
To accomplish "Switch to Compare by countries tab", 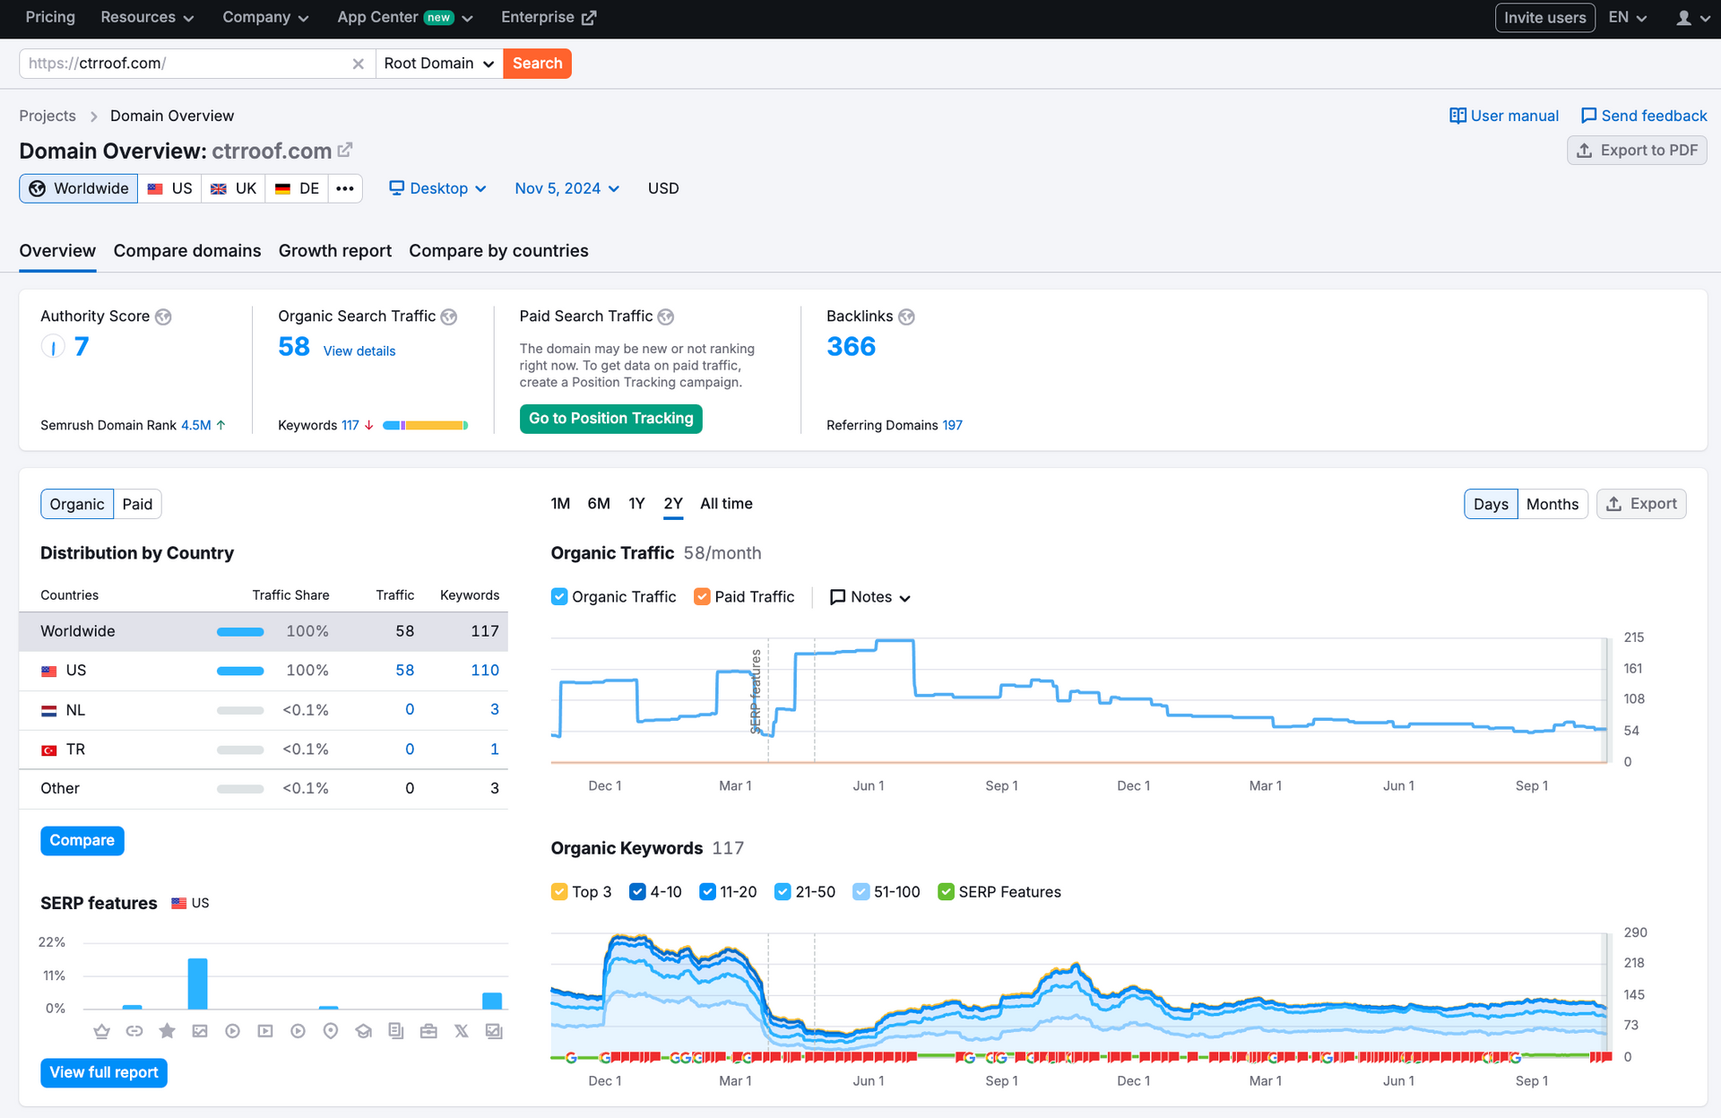I will point(498,251).
